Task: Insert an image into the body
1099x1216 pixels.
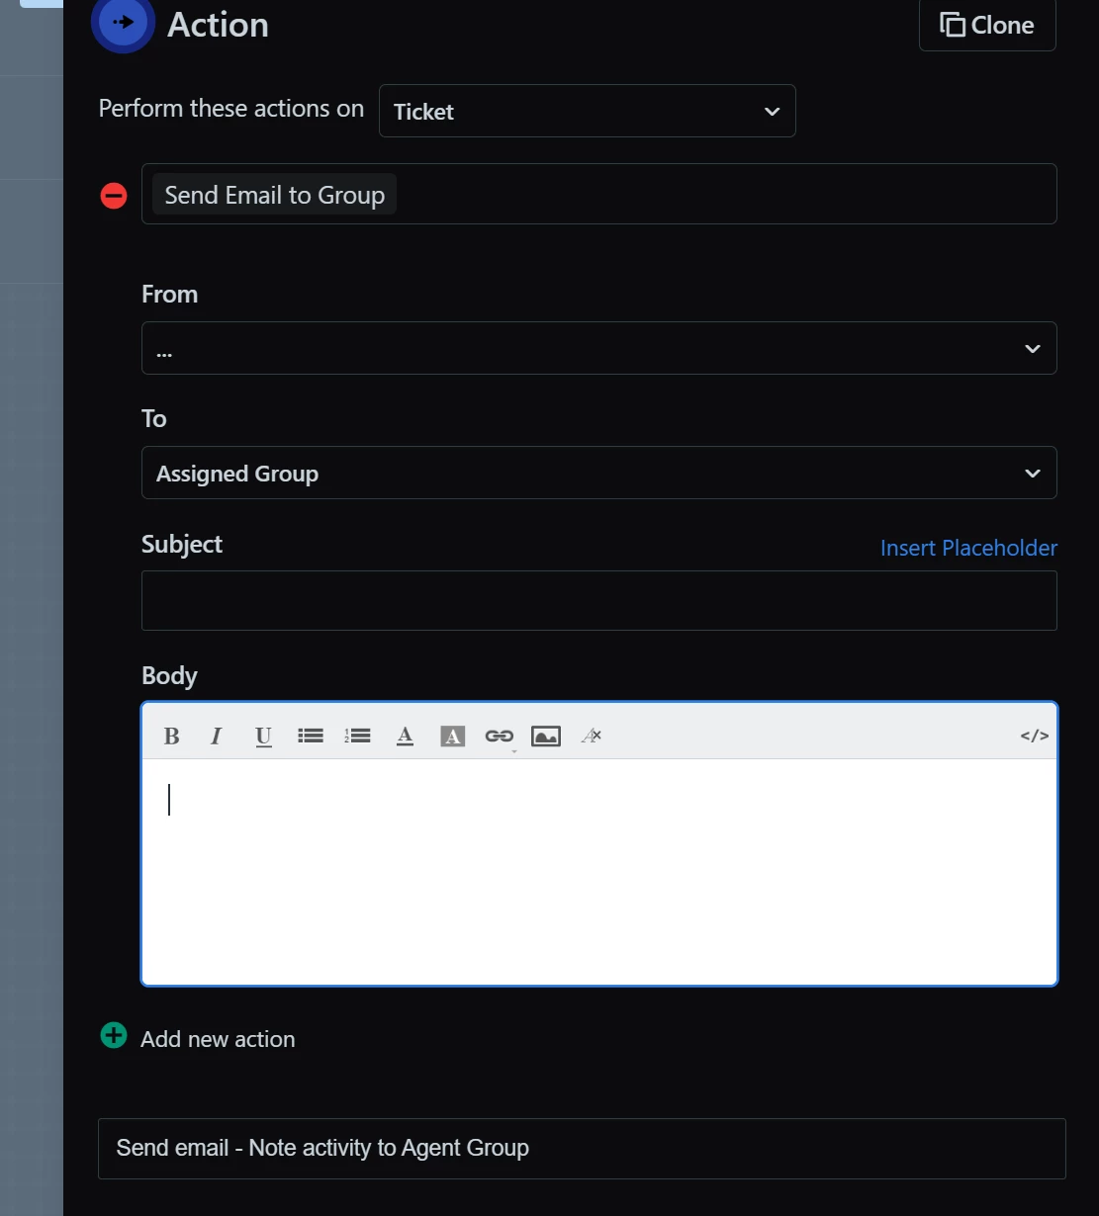Action: 546,736
